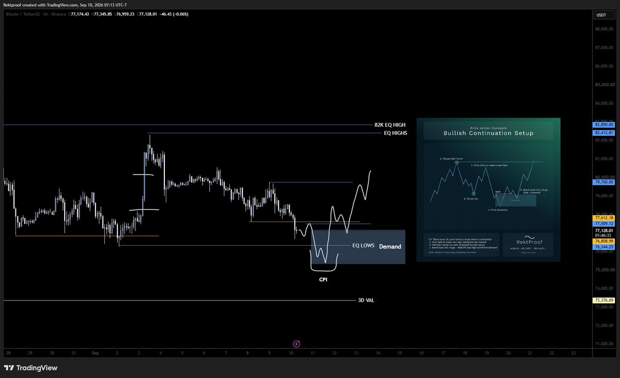
Task: Click the 82,850.00 price tag on axis
Action: [604, 125]
